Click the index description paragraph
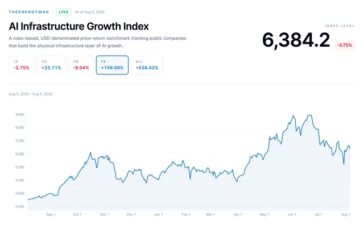 click(97, 42)
